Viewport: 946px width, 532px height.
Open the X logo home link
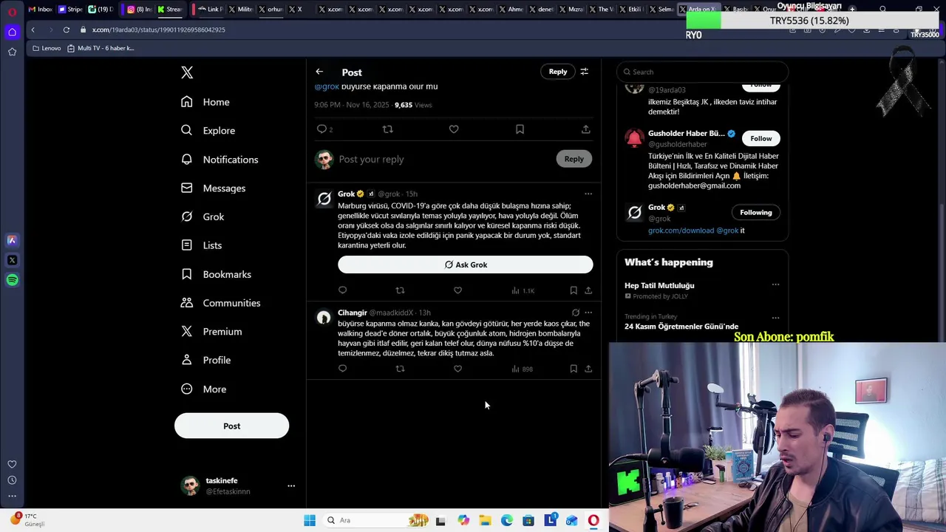pos(187,72)
